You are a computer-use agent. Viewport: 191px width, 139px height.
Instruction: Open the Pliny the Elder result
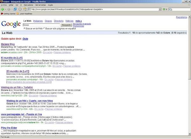(9, 128)
